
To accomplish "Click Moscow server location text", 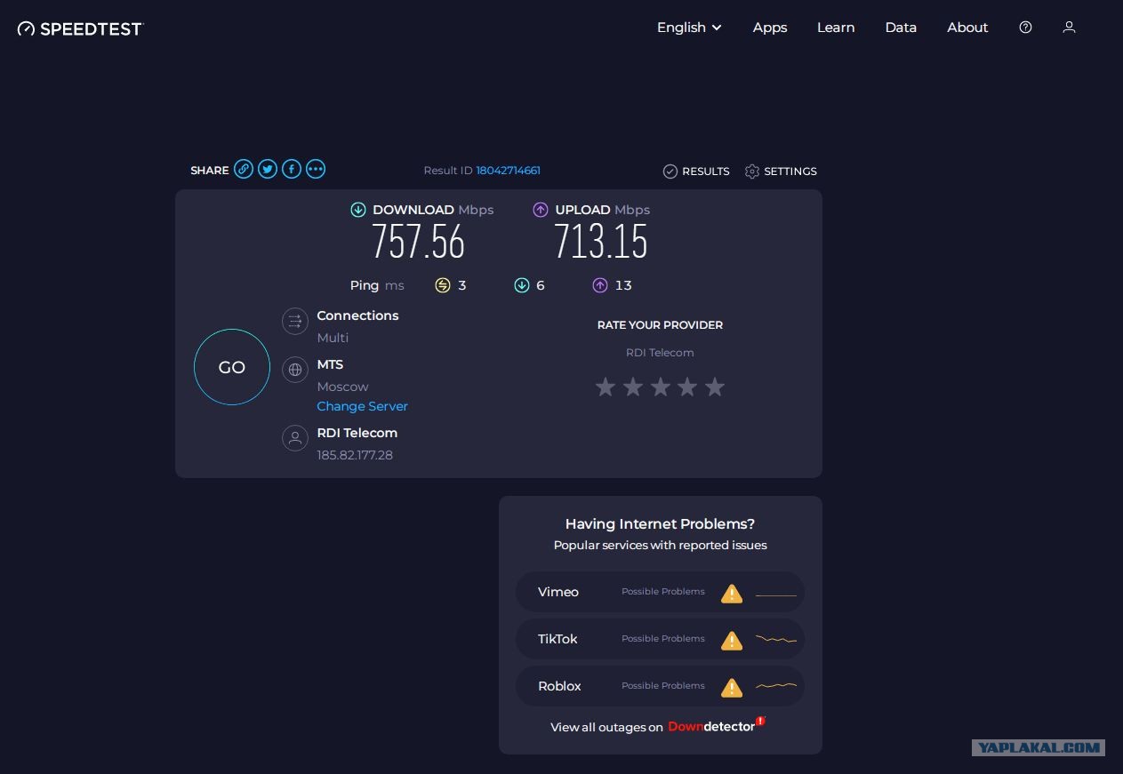I will point(342,387).
